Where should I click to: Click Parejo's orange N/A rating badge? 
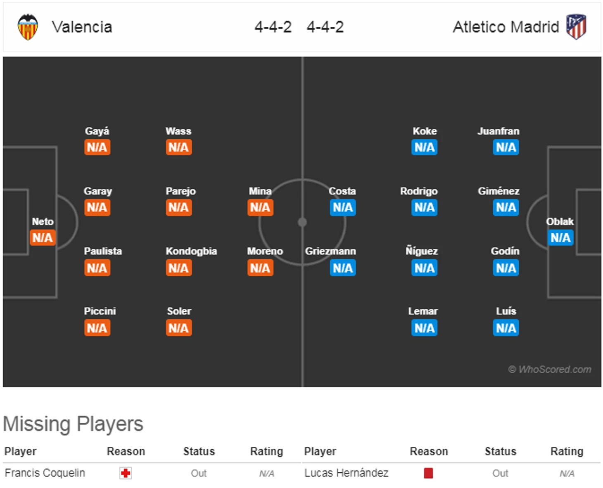coord(179,208)
